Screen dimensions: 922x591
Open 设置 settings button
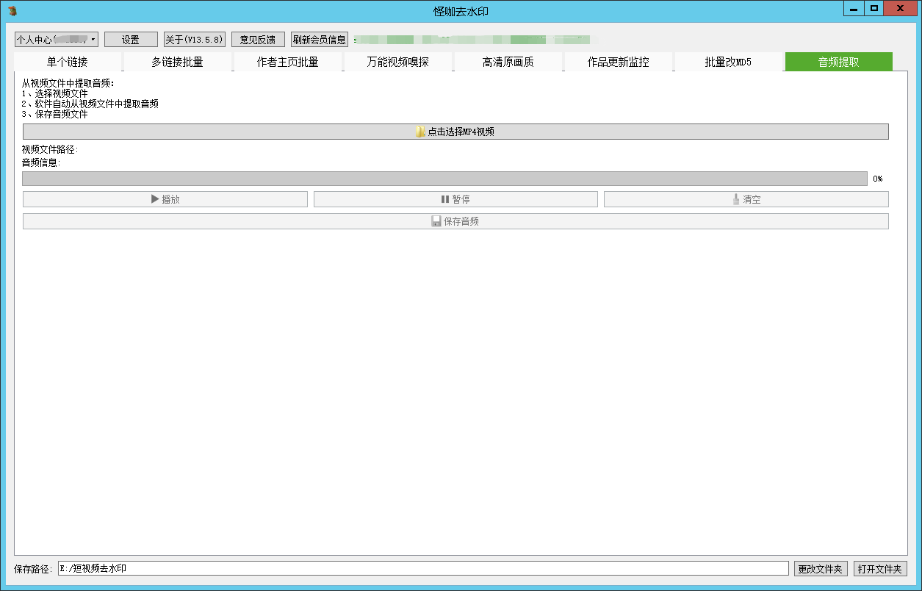click(131, 40)
